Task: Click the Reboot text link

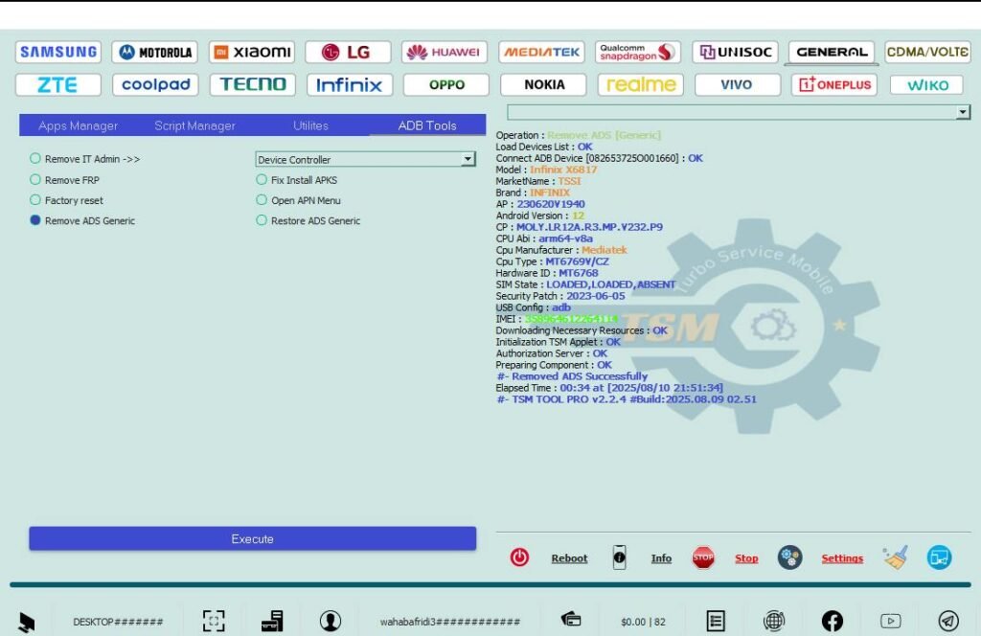Action: [569, 558]
